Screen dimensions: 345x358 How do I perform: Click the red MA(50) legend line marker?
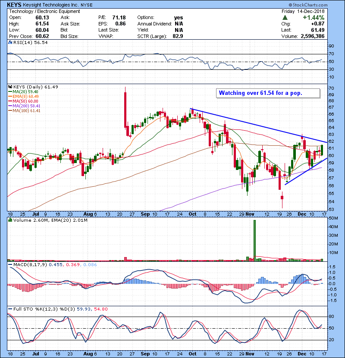point(9,101)
